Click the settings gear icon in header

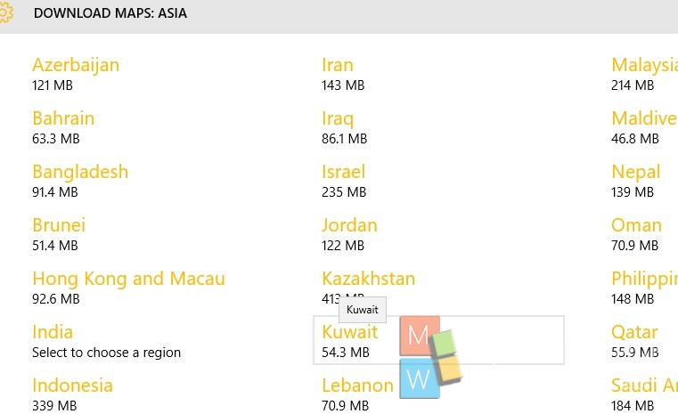pyautogui.click(x=7, y=14)
